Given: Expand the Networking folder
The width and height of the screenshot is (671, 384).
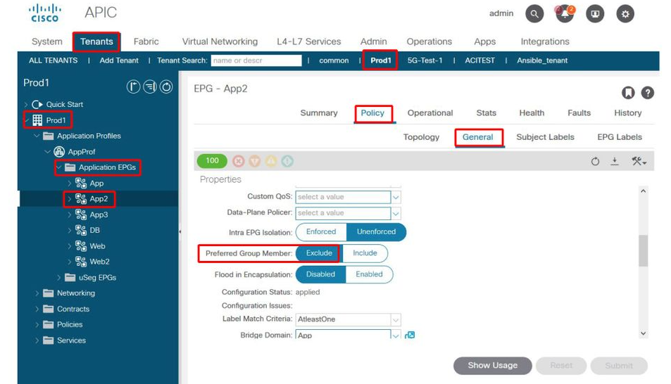Looking at the screenshot, I should pyautogui.click(x=37, y=293).
